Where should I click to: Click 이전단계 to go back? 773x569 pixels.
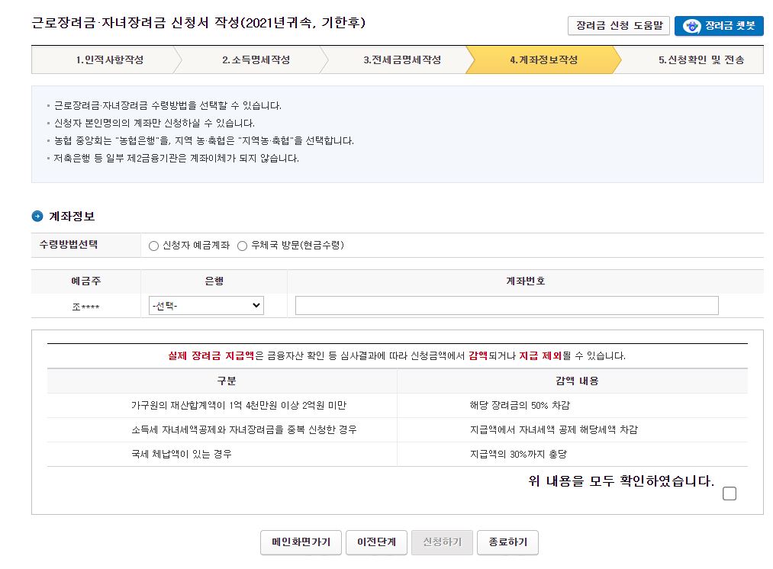click(x=376, y=542)
